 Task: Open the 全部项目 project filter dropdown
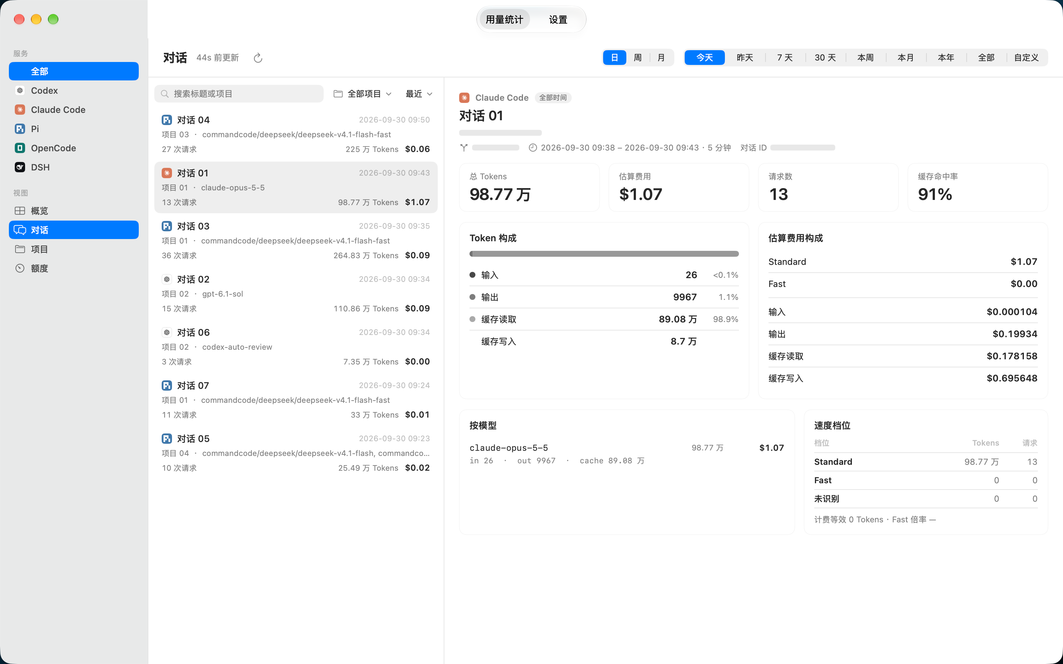tap(362, 94)
